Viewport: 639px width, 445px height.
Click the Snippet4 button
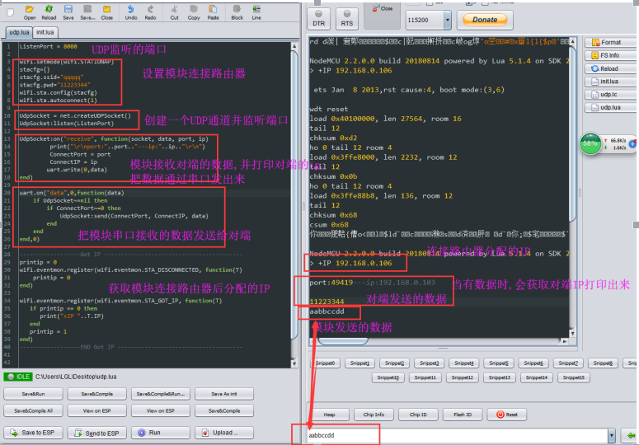(464, 363)
